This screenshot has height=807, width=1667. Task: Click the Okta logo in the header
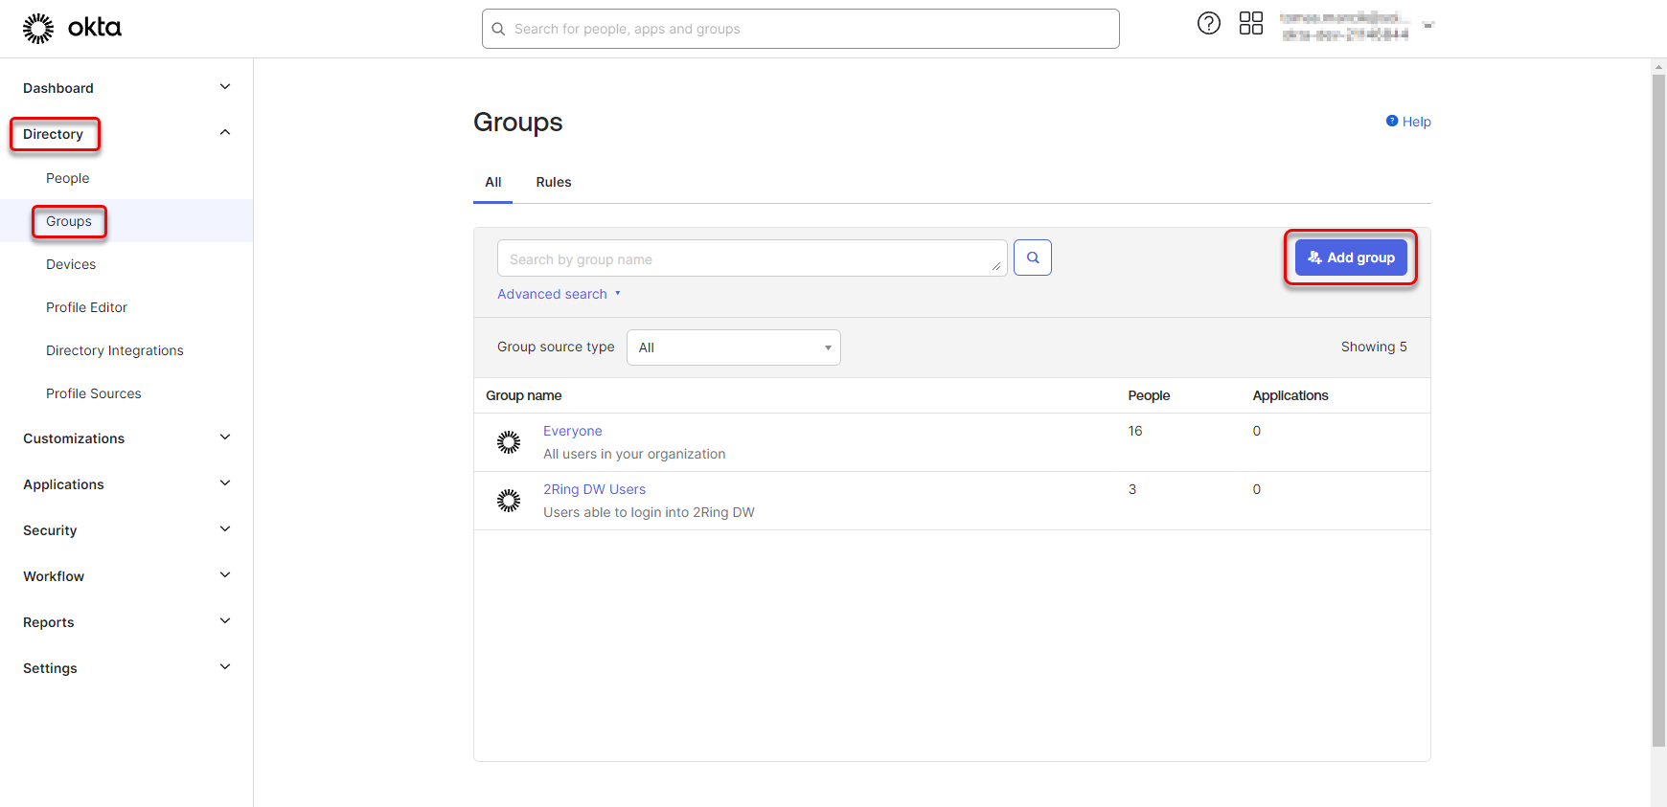[x=72, y=29]
